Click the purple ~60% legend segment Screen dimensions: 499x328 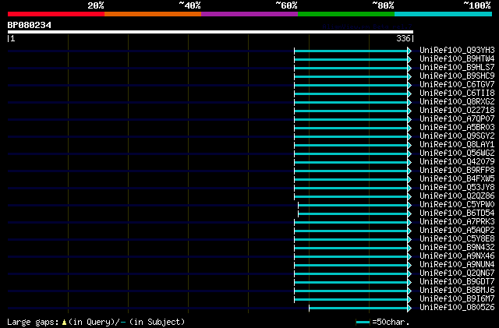[x=249, y=14]
